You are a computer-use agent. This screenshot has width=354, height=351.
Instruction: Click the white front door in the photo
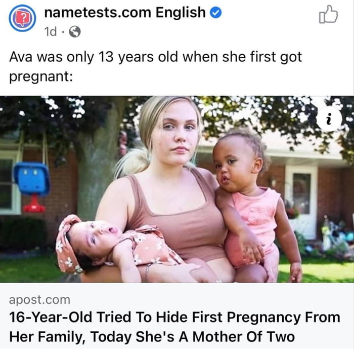301,201
